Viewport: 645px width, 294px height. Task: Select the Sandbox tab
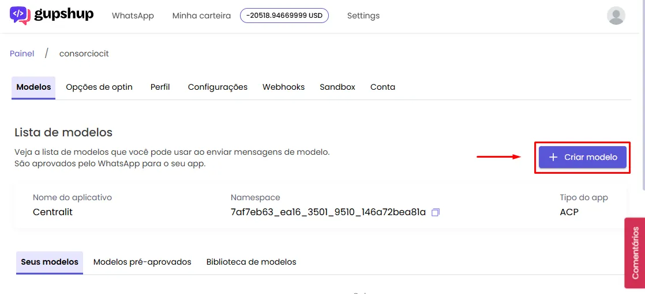[x=337, y=87]
